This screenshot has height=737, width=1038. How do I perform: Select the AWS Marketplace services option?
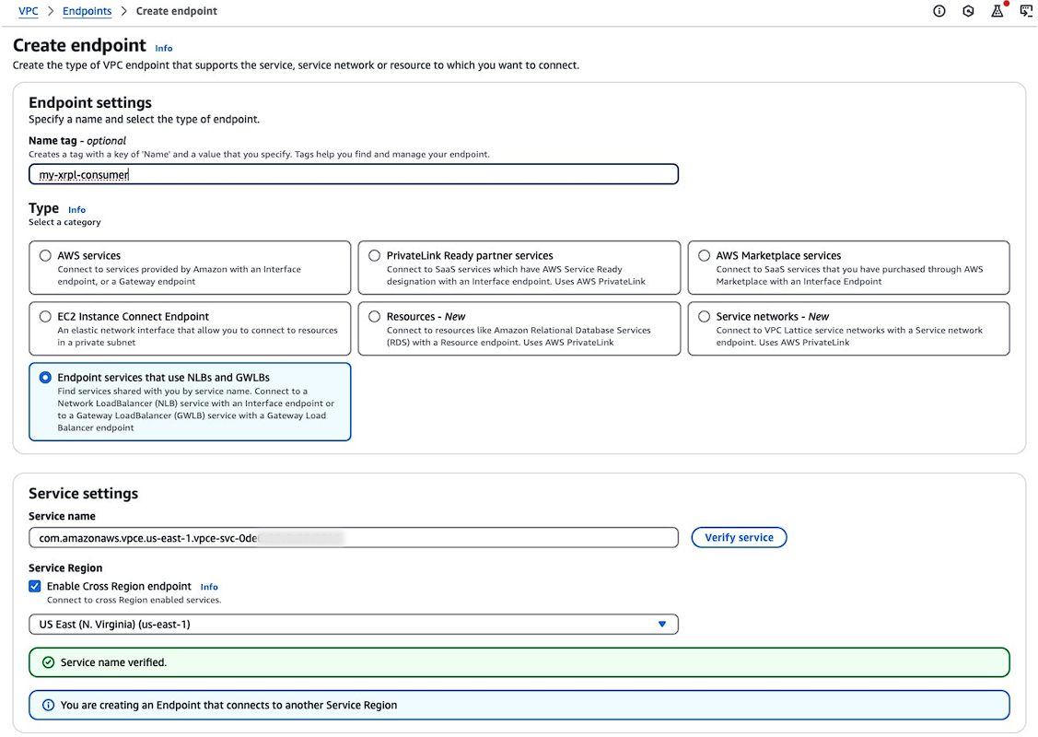704,255
